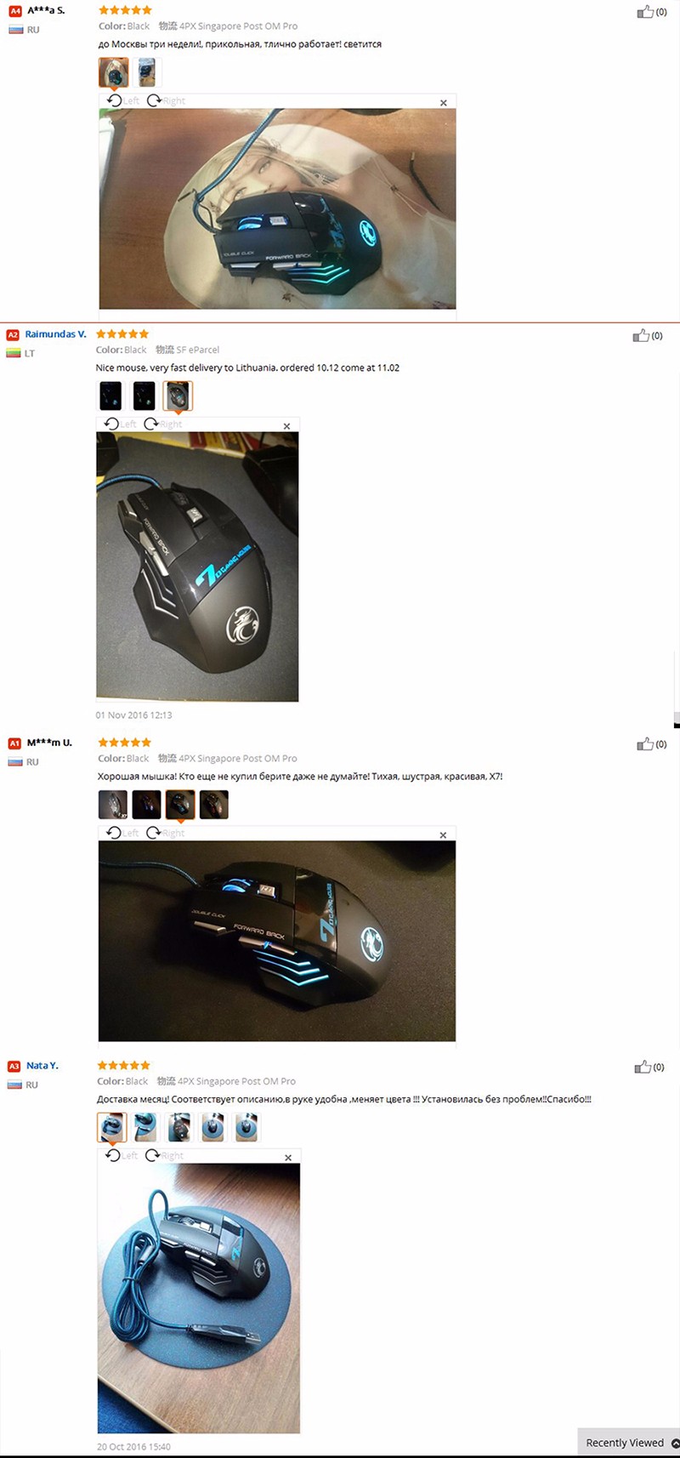Select last thumbnail in Nata Y.'s review

[246, 1127]
